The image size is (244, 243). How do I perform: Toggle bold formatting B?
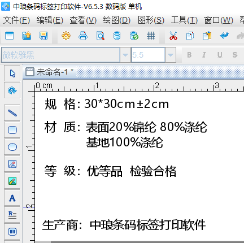click(189, 55)
